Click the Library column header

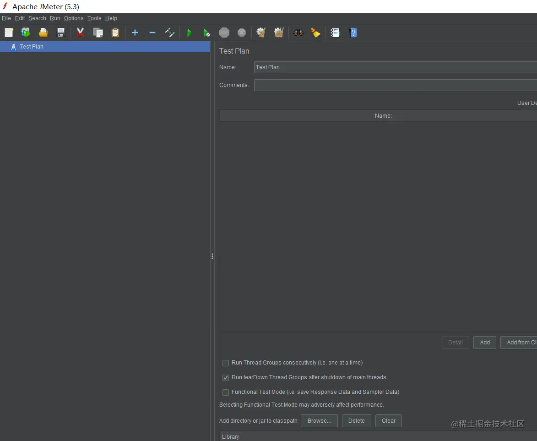(x=378, y=436)
